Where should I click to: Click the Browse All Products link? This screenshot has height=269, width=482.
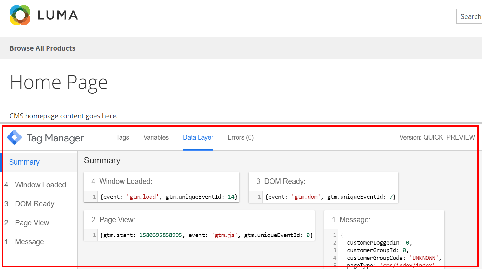(42, 48)
